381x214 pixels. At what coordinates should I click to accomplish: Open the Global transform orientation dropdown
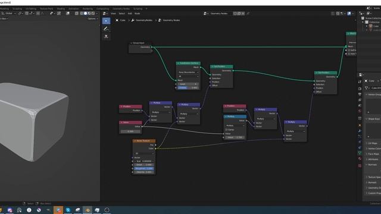coord(8,13)
